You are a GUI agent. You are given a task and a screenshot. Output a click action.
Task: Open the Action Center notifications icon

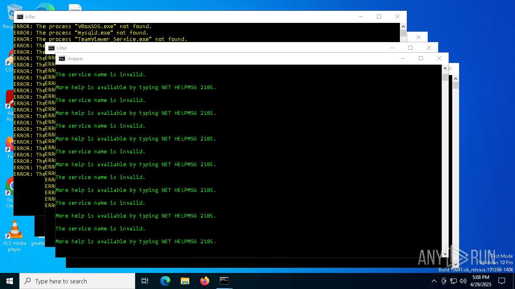[502, 281]
